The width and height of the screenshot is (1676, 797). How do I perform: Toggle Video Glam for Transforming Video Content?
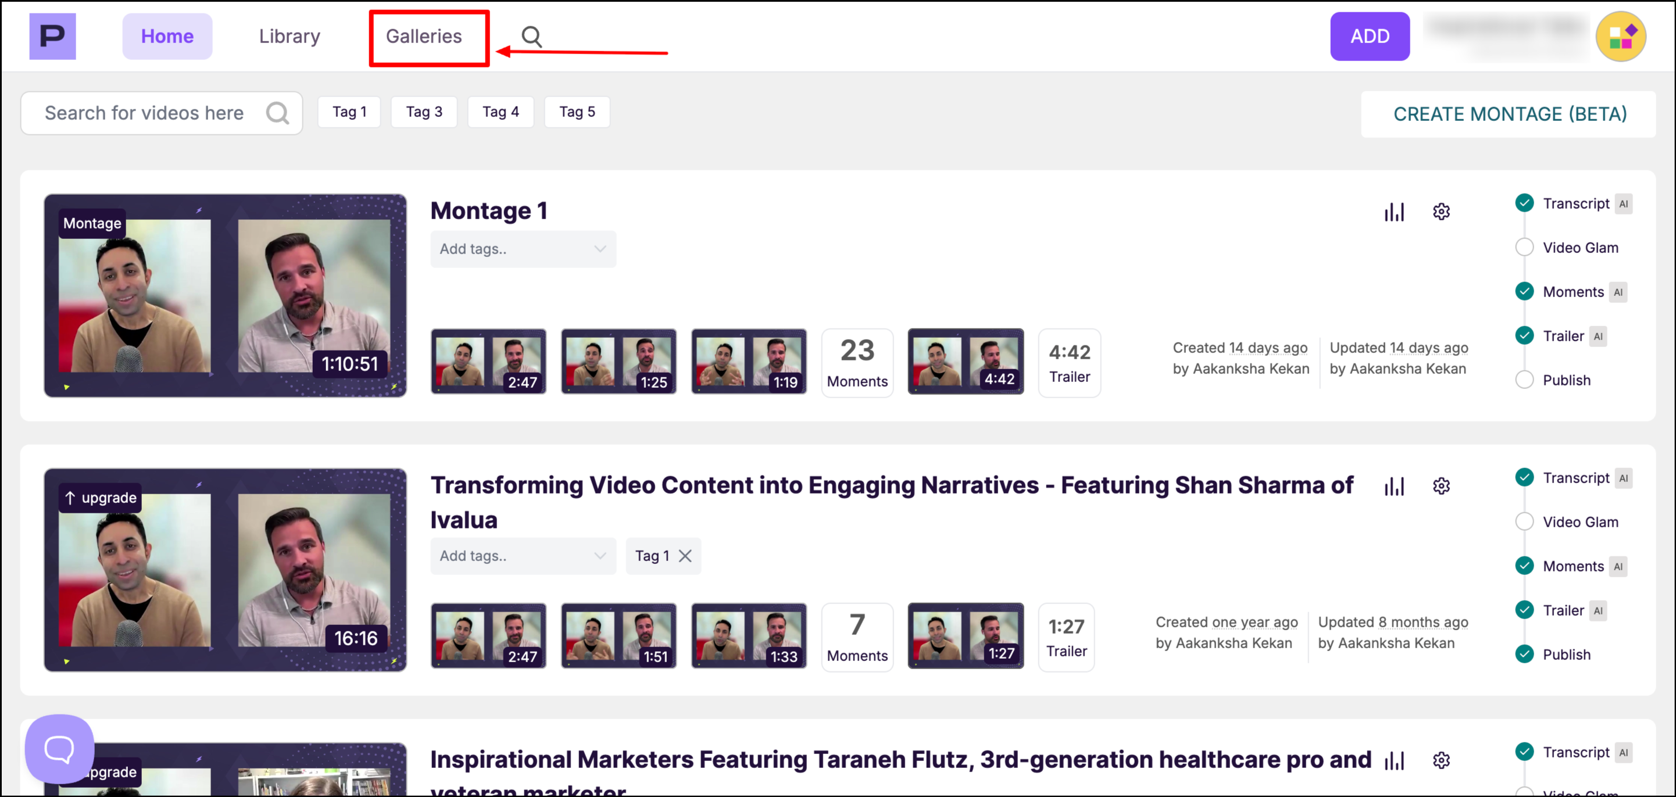point(1524,522)
